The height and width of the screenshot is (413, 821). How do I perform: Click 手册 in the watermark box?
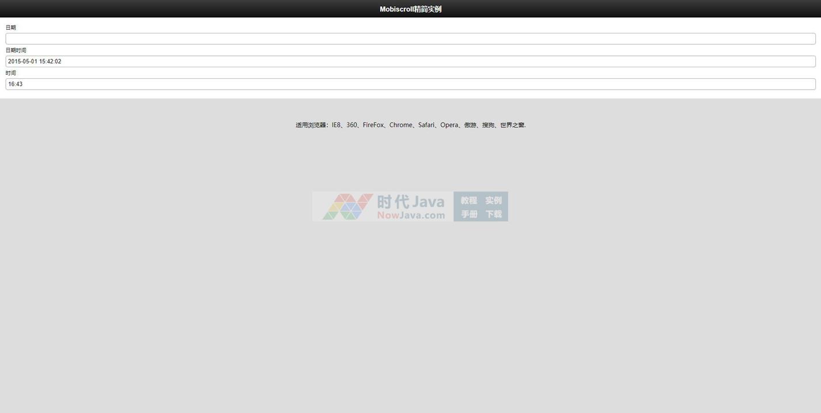click(468, 214)
